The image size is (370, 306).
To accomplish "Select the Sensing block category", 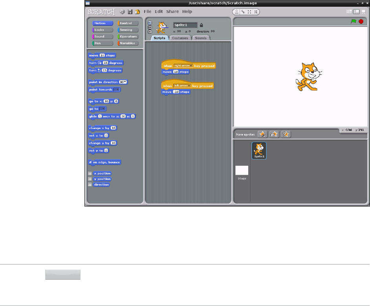I will coord(128,30).
